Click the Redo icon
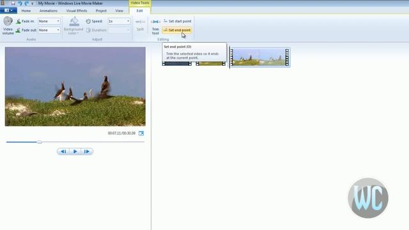Screen dimensions: 409x230 point(27,3)
